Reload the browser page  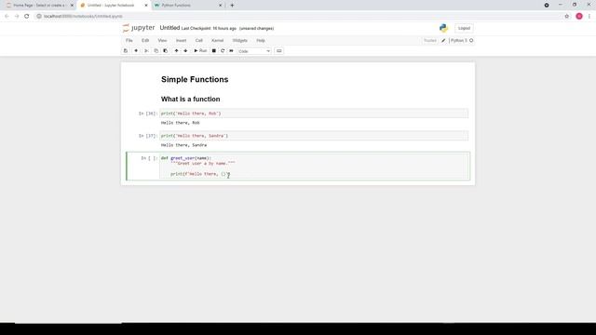27,17
